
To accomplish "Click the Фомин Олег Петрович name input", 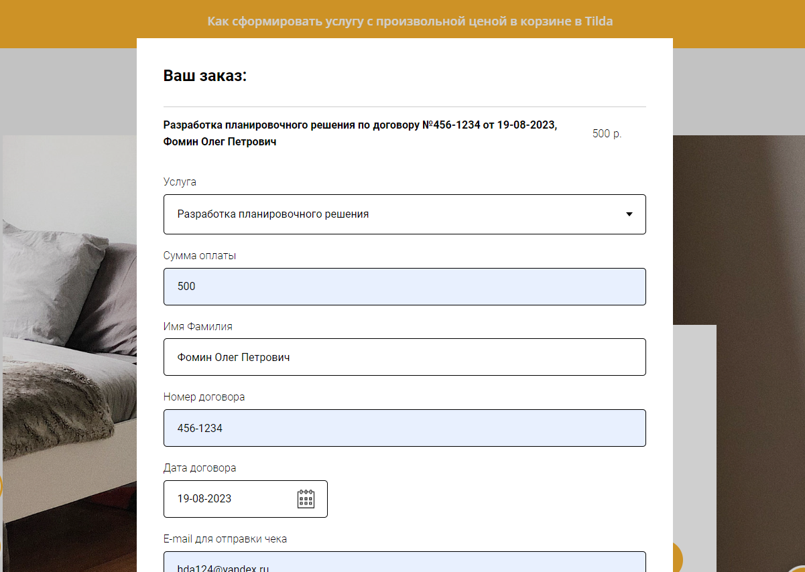I will [x=404, y=357].
